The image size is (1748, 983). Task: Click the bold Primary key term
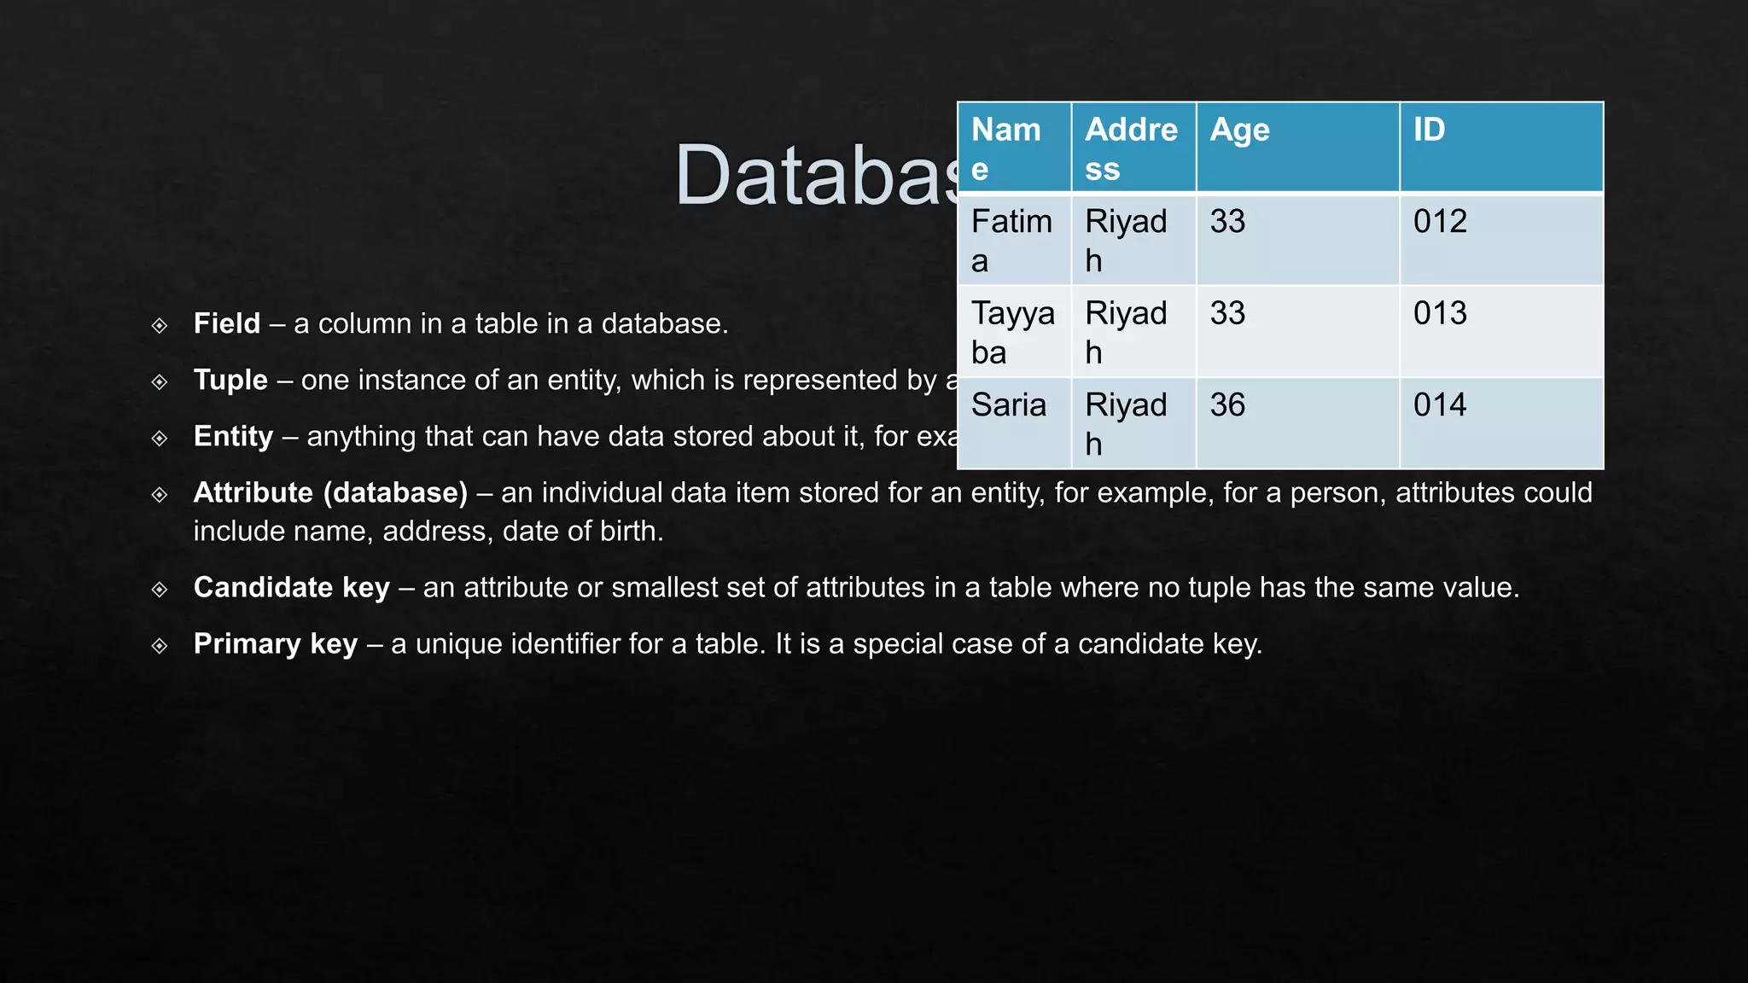[276, 644]
